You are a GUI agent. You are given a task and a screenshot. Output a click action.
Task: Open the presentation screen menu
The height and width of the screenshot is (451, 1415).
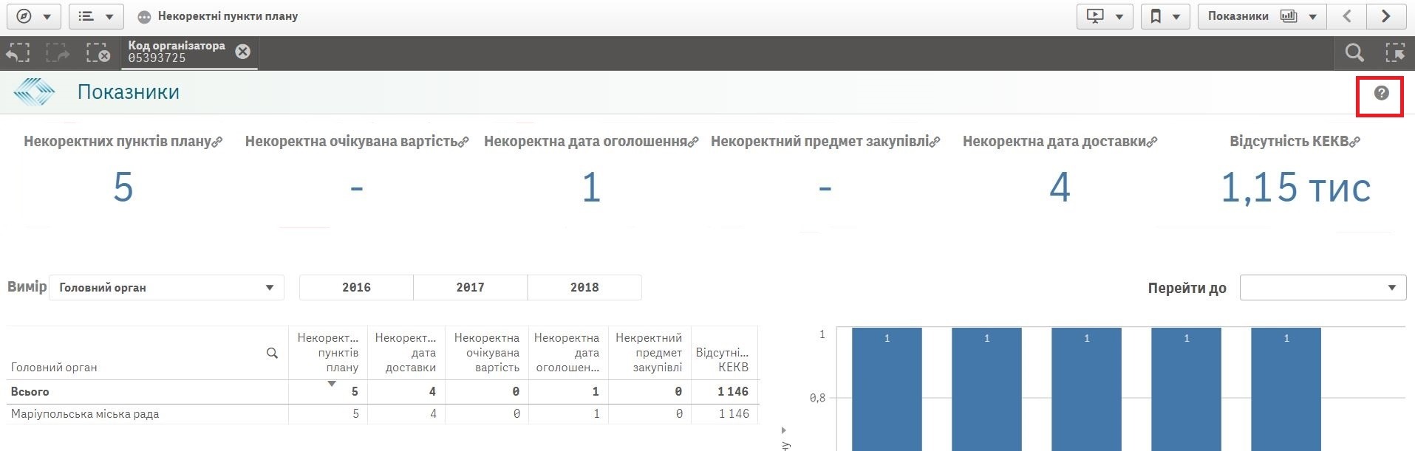click(1105, 16)
